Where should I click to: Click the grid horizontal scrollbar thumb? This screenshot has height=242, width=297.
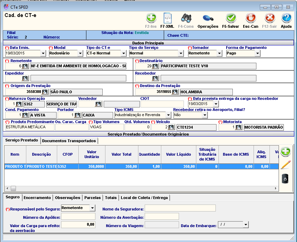pyautogui.click(x=14, y=188)
